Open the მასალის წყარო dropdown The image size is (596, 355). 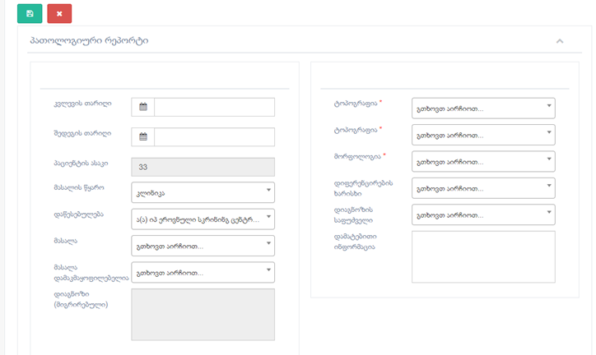[203, 192]
